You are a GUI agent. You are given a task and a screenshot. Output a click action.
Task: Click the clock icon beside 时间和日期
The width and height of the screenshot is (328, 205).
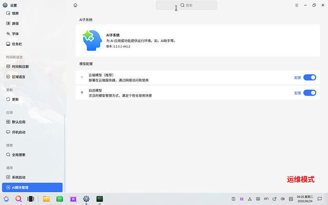pos(8,67)
